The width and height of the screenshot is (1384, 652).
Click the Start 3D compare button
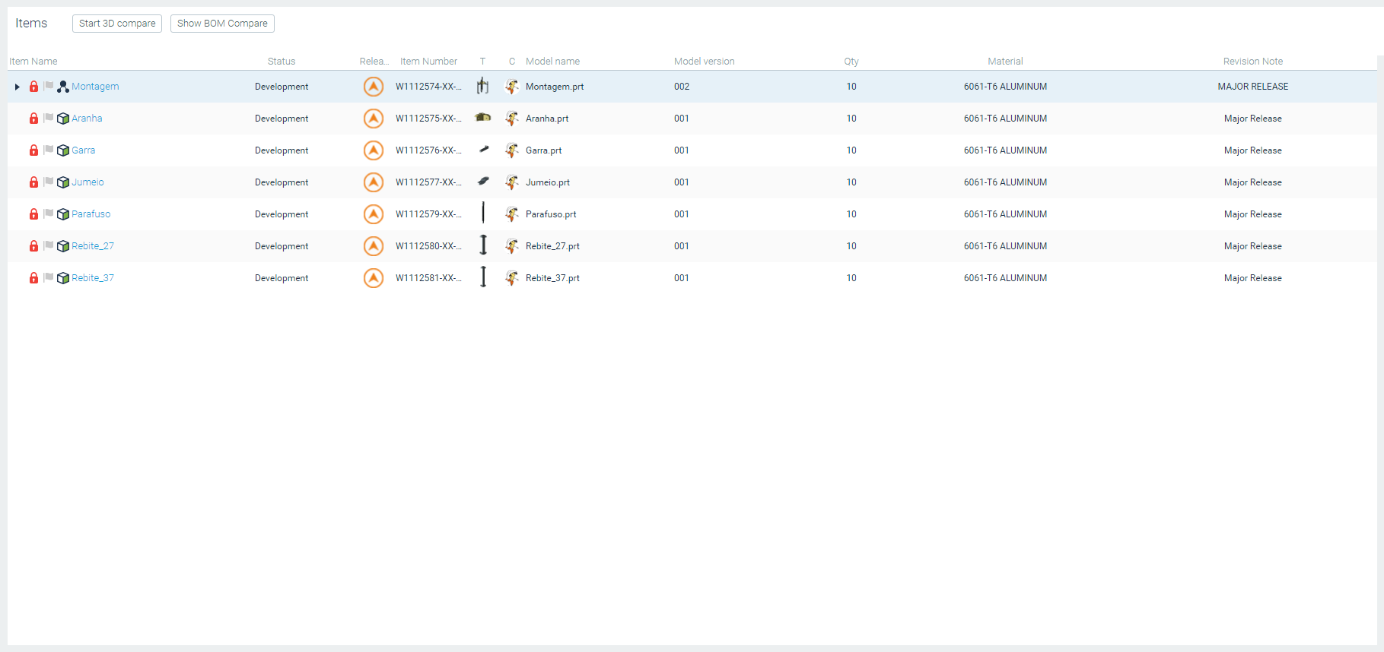pos(117,24)
